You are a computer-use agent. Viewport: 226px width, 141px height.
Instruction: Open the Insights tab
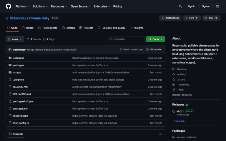pyautogui.click(x=137, y=28)
